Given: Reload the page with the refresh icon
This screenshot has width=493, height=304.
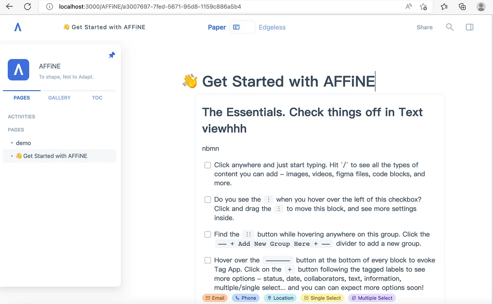Looking at the screenshot, I should pyautogui.click(x=27, y=7).
